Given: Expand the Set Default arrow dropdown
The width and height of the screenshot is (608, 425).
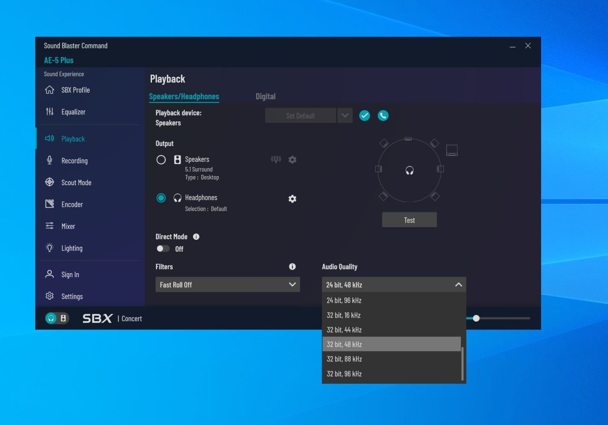Looking at the screenshot, I should pos(345,115).
